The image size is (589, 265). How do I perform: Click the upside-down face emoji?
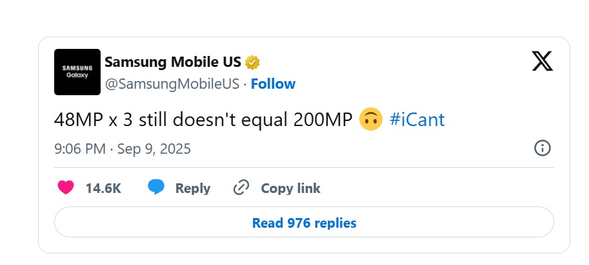pyautogui.click(x=371, y=120)
